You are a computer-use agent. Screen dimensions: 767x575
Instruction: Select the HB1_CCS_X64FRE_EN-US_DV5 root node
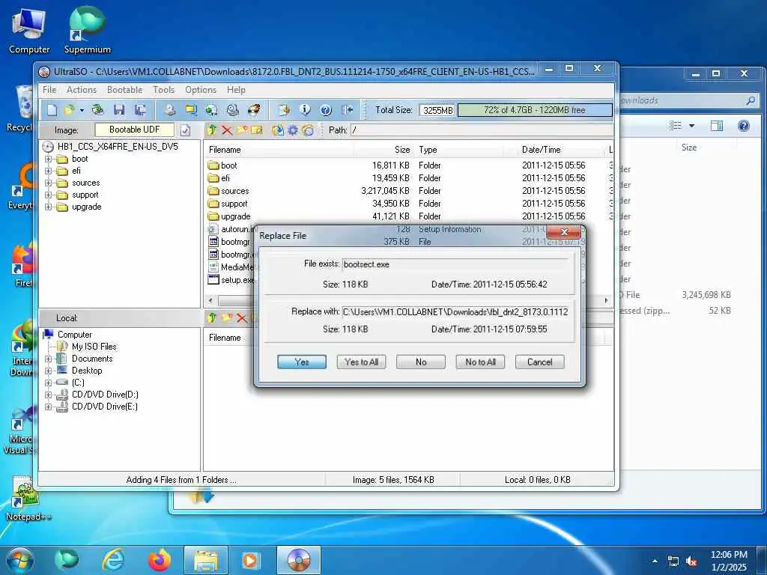tap(118, 147)
